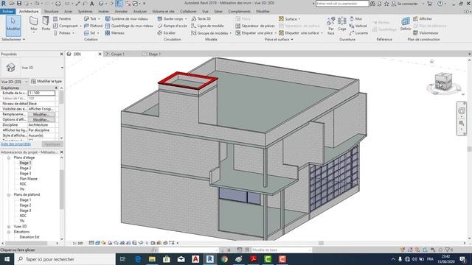The image size is (472, 265).
Task: Click the Se connecter sign-in button
Action: (x=405, y=4)
